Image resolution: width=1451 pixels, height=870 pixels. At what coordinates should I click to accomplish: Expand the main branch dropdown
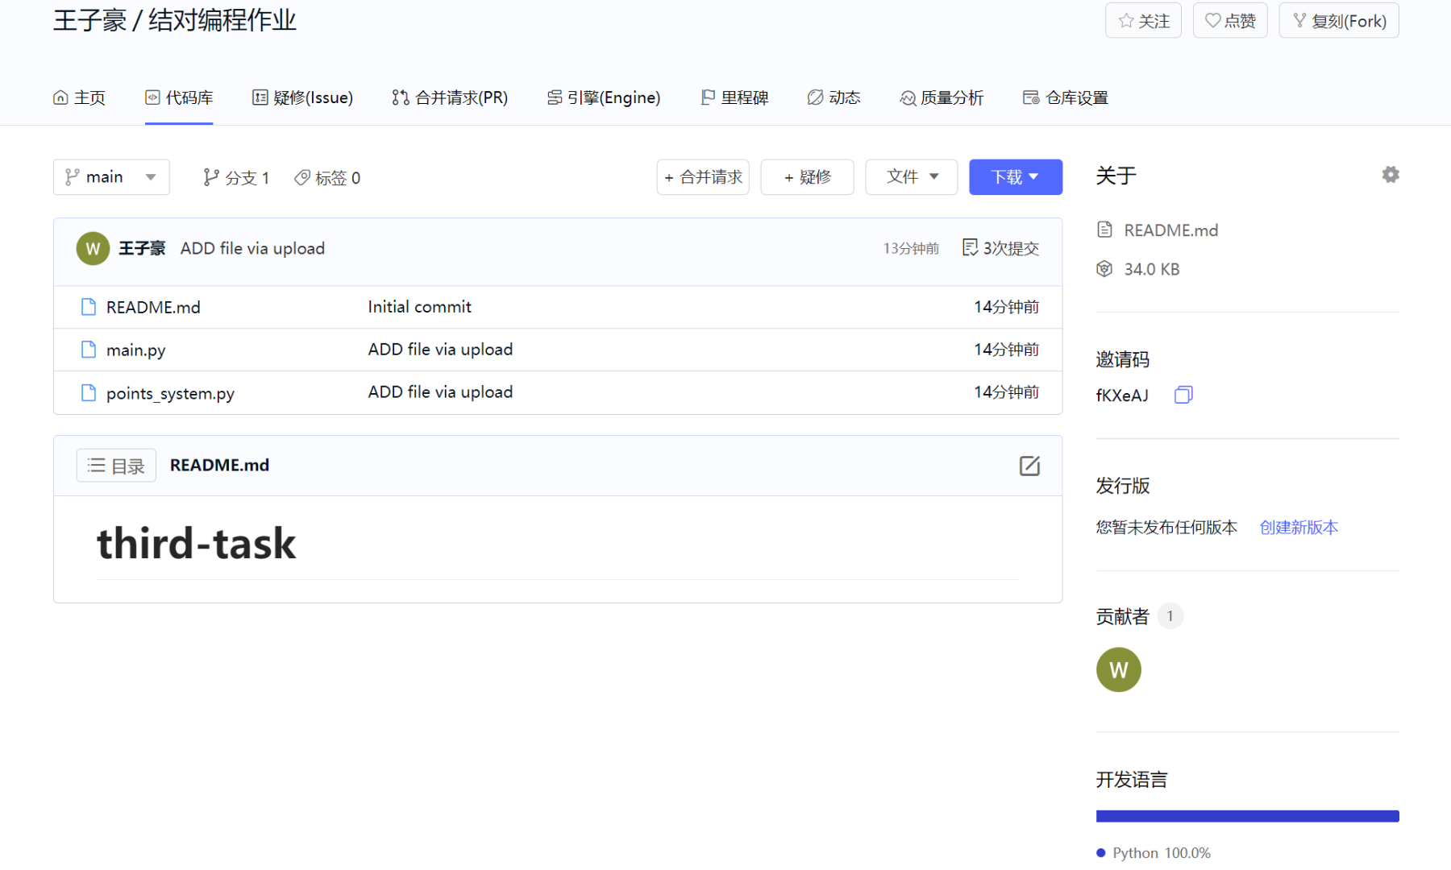pos(111,177)
